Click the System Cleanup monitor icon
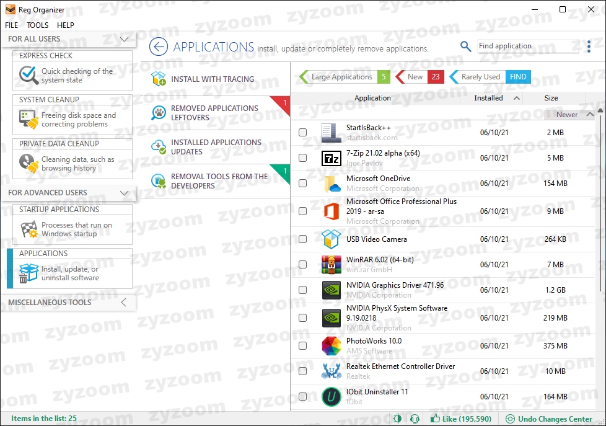Screen dimensions: 606x426 pos(29,119)
